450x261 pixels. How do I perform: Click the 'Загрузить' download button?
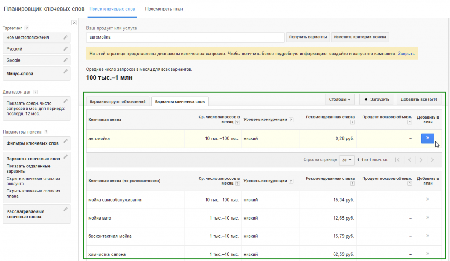point(377,99)
